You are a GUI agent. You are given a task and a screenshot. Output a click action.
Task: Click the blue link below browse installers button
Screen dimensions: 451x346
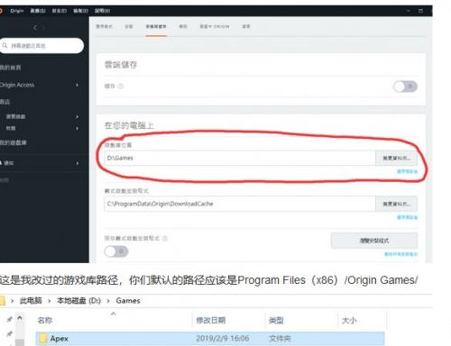click(400, 254)
